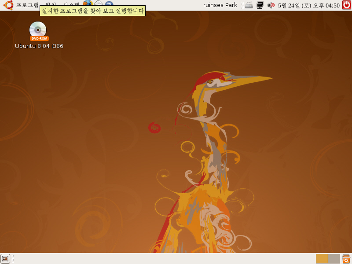Toggle the Show Desktop button

pos(5,259)
